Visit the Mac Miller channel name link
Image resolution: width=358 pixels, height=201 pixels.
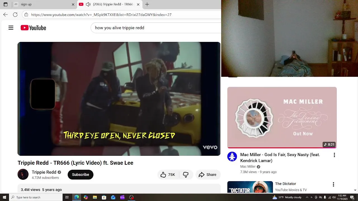(x=248, y=167)
